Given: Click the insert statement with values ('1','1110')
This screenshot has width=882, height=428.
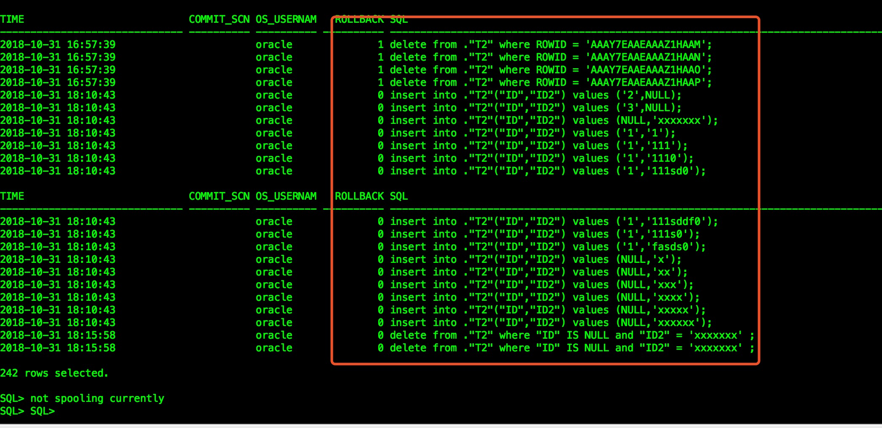Looking at the screenshot, I should [541, 158].
